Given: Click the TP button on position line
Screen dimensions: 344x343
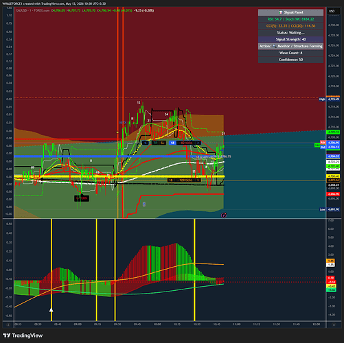Looking at the screenshot, I should [x=155, y=143].
